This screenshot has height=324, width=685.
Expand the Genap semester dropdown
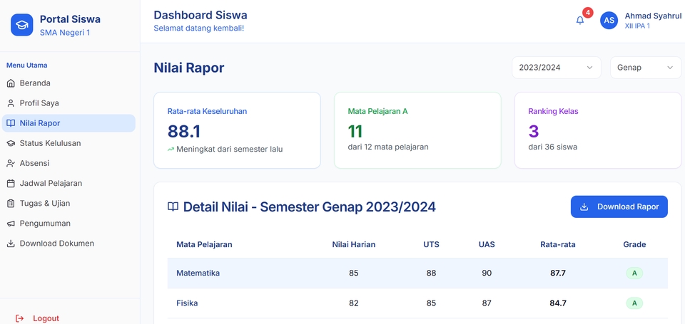tap(645, 68)
